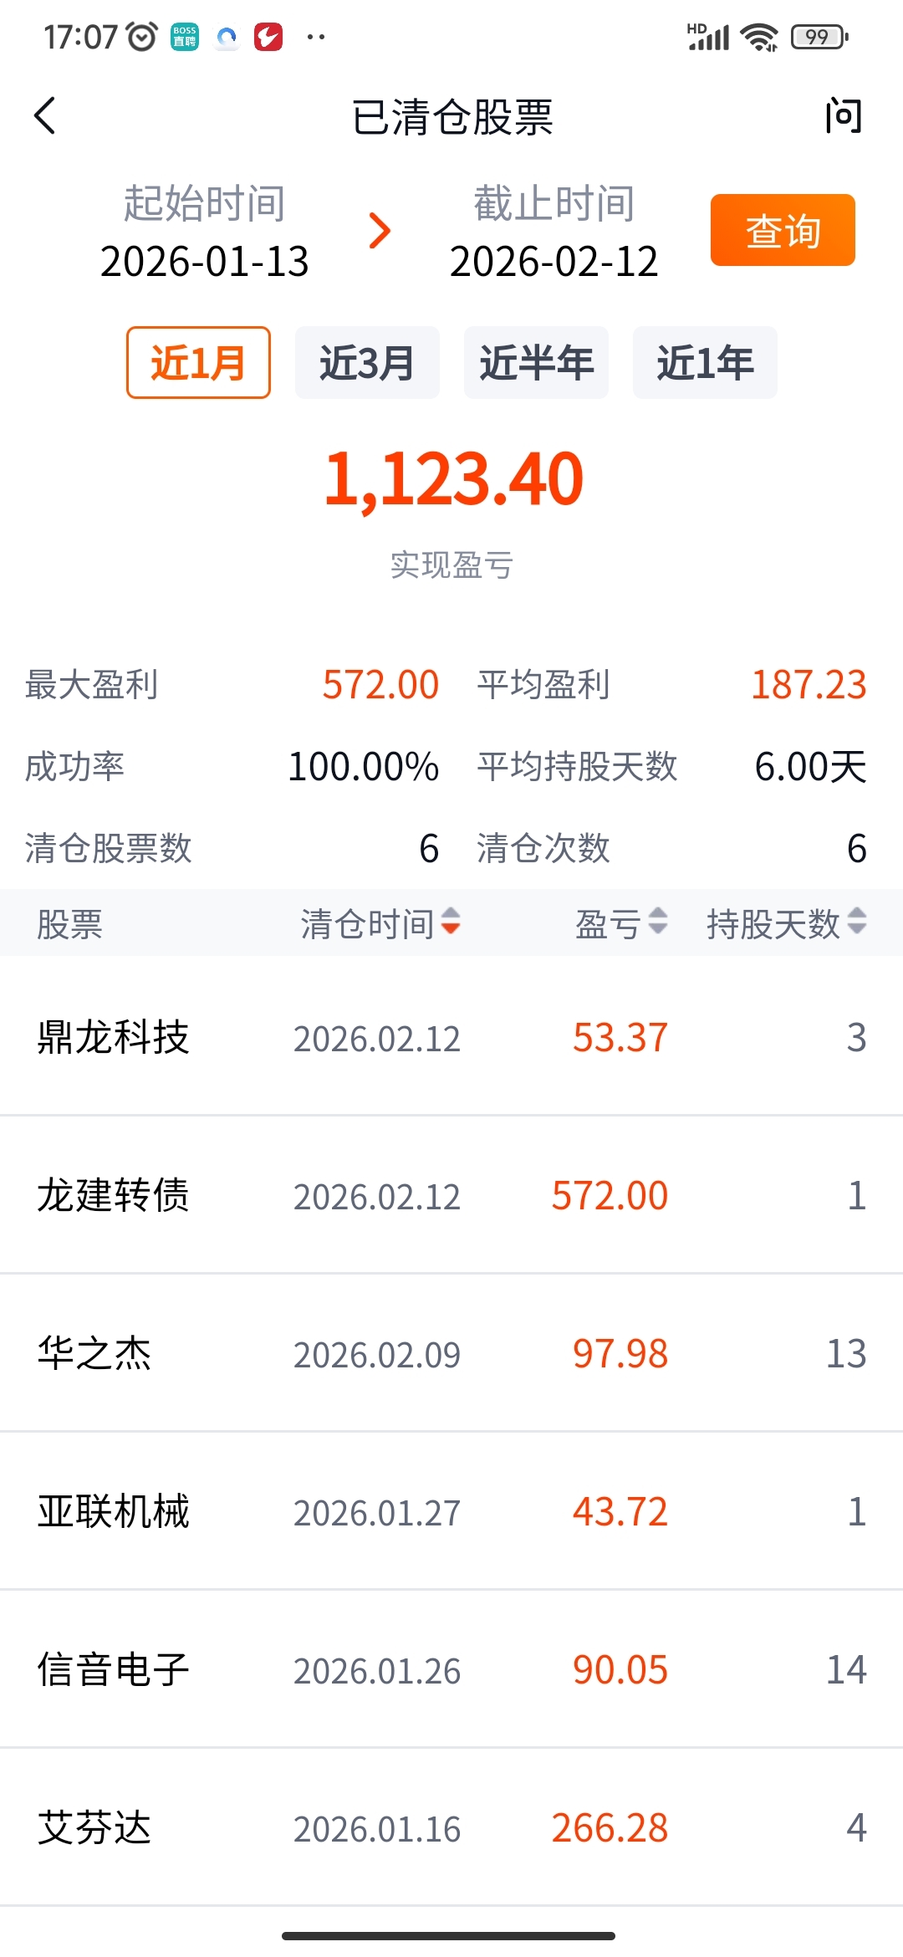Image resolution: width=903 pixels, height=1957 pixels.
Task: Open the 起始时间 date picker
Action: coord(204,232)
